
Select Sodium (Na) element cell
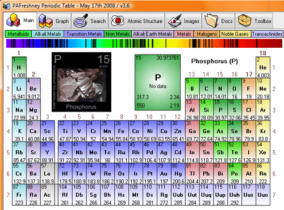coord(19,110)
